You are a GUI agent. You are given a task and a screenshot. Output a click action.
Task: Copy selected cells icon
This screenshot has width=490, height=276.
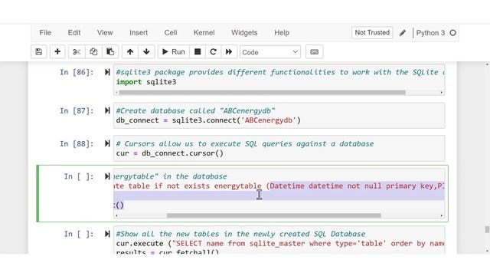(x=93, y=51)
